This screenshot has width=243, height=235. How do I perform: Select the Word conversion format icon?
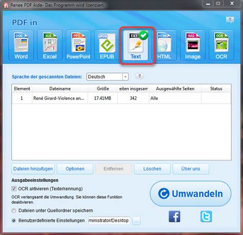click(21, 45)
